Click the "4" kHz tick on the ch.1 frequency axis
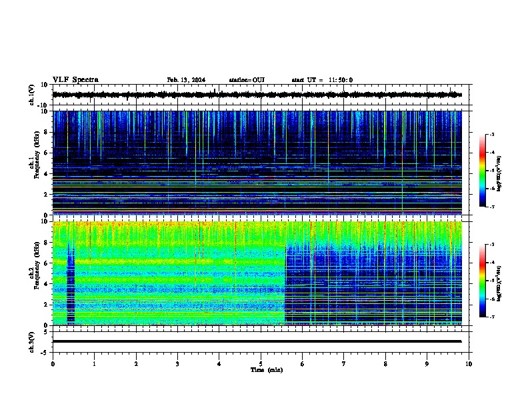Viewport: 528px width, 408px height. [47, 174]
